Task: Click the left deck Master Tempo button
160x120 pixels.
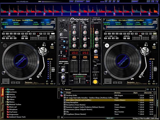Action: coord(52,45)
